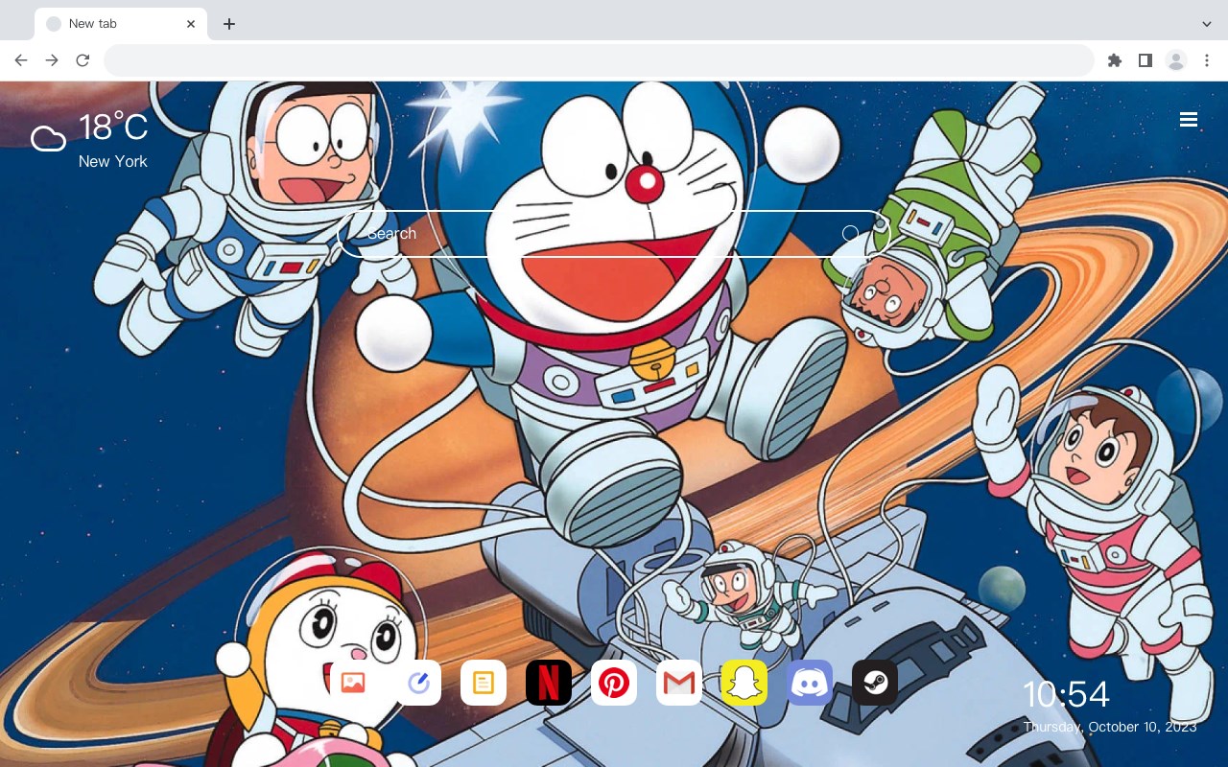Screen dimensions: 1228x767
Task: Select the New tab tab
Action: pos(121,24)
